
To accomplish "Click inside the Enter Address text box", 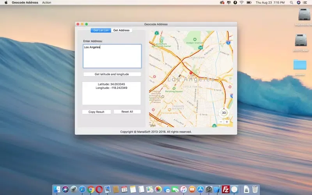I will click(112, 57).
